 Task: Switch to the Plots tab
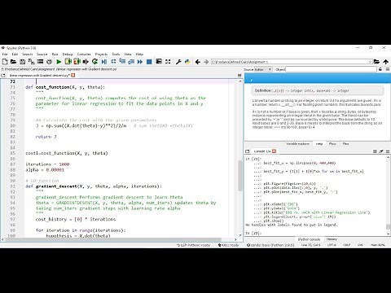(332, 144)
